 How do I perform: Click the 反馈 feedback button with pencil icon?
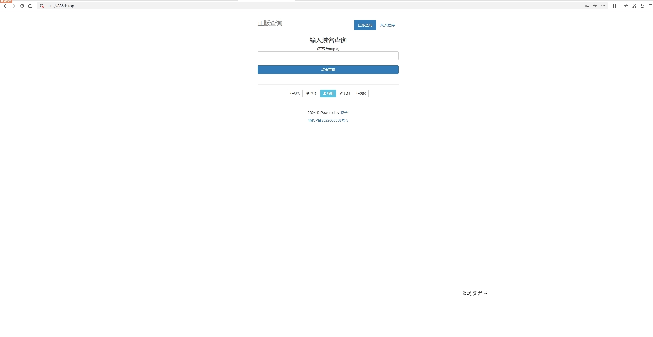click(x=345, y=93)
